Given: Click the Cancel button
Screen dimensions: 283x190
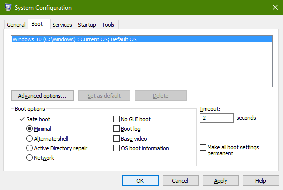Looking at the screenshot, I should [180, 181].
